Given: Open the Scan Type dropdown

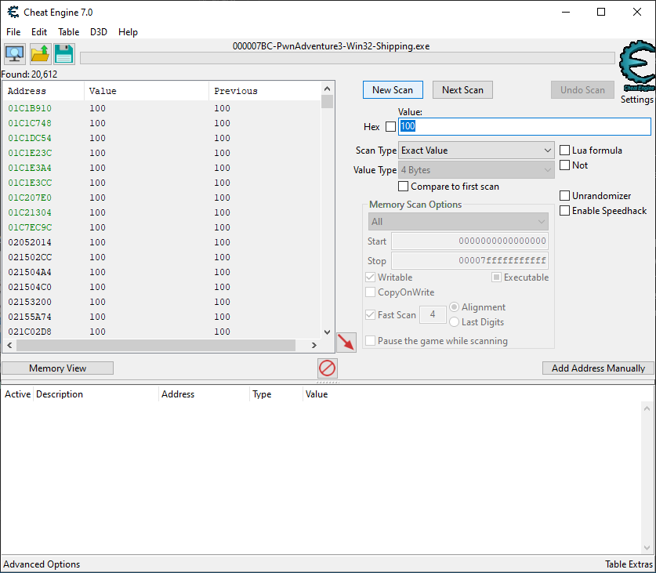Looking at the screenshot, I should pyautogui.click(x=476, y=151).
